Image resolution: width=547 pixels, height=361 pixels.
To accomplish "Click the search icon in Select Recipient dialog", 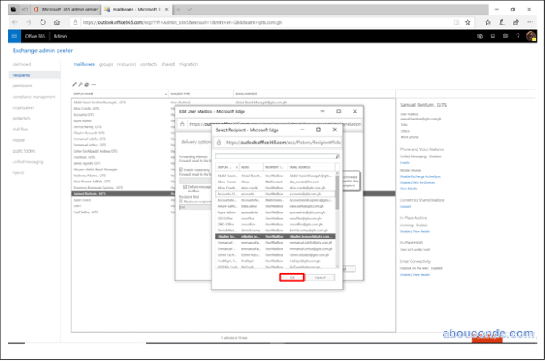I will click(336, 156).
